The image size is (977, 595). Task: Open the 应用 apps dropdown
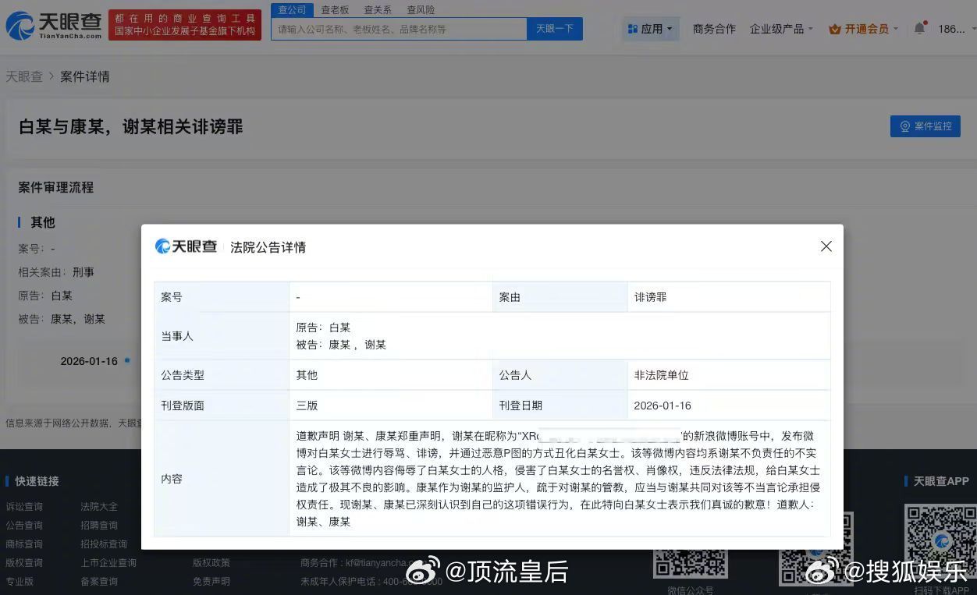point(651,29)
